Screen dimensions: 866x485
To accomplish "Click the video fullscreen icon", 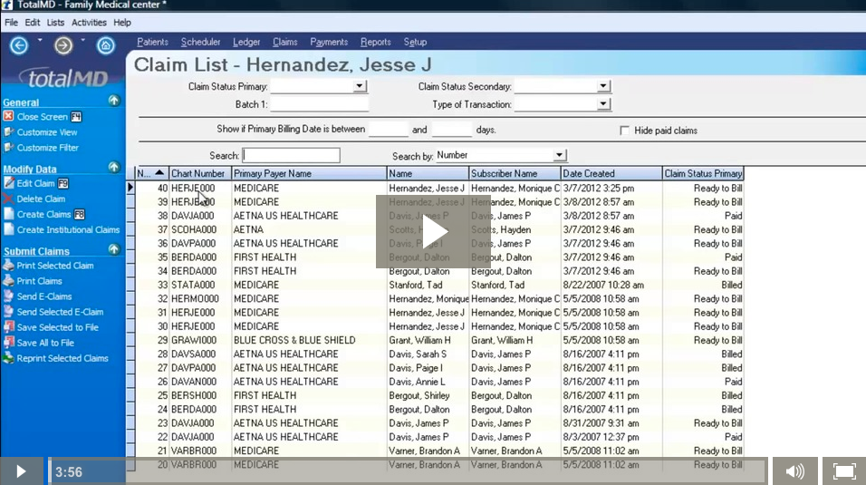I will [844, 471].
